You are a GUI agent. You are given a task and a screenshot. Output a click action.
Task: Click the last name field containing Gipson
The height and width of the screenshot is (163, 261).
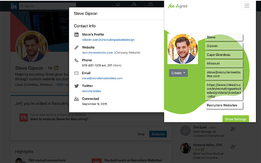click(x=224, y=46)
